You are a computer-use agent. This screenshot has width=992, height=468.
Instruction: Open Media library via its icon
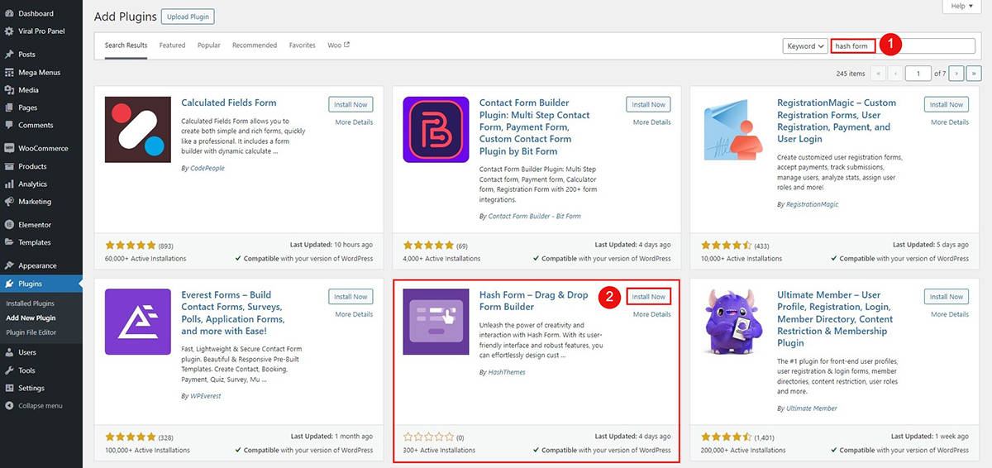pos(8,90)
